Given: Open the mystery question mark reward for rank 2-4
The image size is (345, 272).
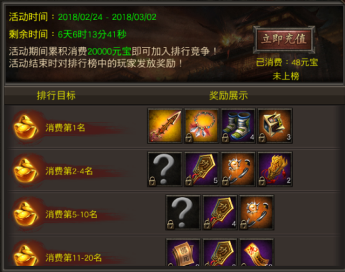Looking at the screenshot, I should (x=165, y=169).
